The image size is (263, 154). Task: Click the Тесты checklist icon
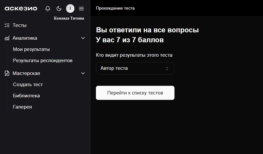pos(7,25)
